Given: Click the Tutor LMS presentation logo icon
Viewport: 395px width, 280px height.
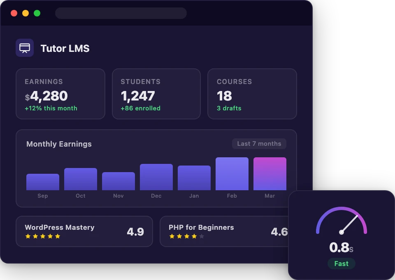Looking at the screenshot, I should click(25, 48).
